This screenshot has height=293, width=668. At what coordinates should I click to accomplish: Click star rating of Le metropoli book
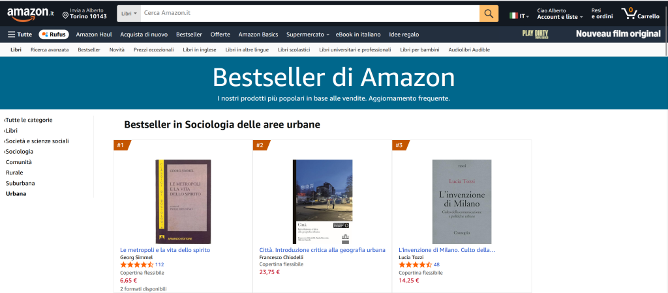[137, 264]
